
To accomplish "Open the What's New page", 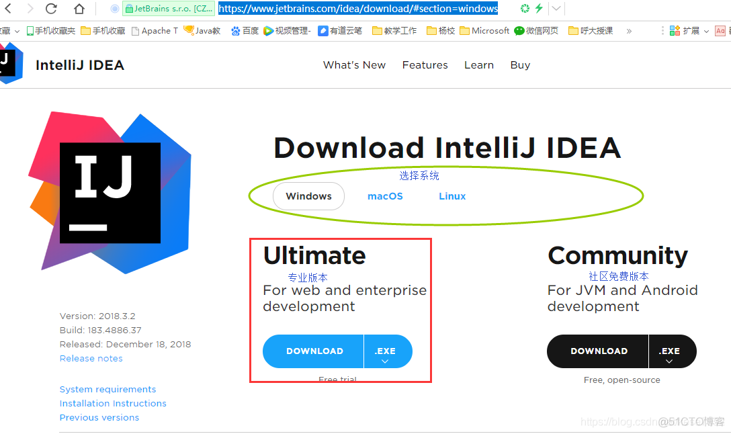I will pos(354,65).
